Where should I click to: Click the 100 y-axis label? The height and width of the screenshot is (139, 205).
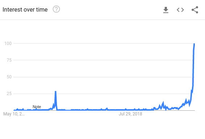click(x=8, y=44)
